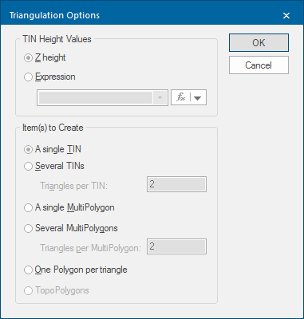Click the Triangles per TIN value field
This screenshot has width=304, height=319.
(x=176, y=184)
